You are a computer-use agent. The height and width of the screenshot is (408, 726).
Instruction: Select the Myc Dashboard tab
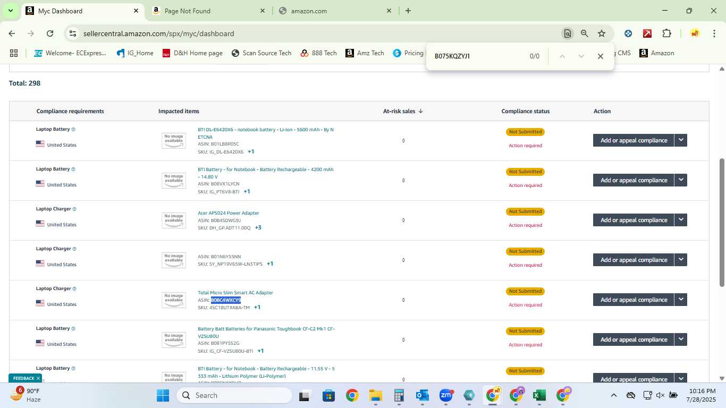(x=82, y=11)
